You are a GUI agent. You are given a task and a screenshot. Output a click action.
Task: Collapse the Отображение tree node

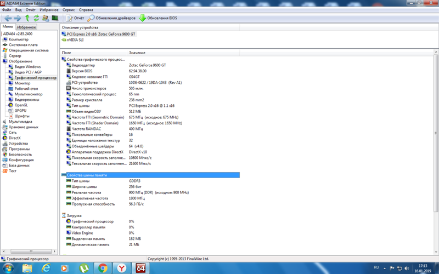(x=20, y=61)
